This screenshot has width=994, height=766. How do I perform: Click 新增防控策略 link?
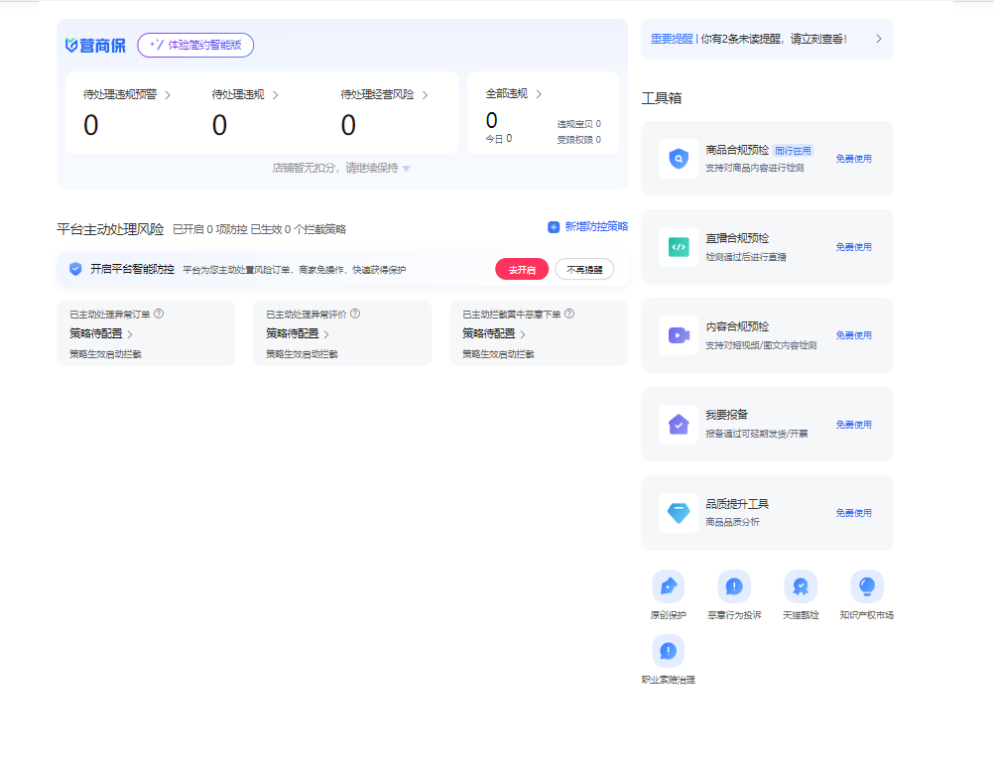588,227
